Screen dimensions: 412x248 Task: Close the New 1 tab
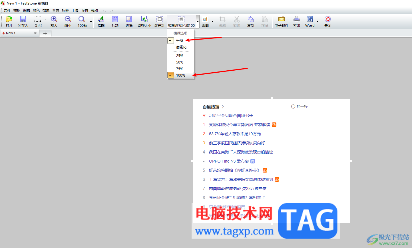35,33
